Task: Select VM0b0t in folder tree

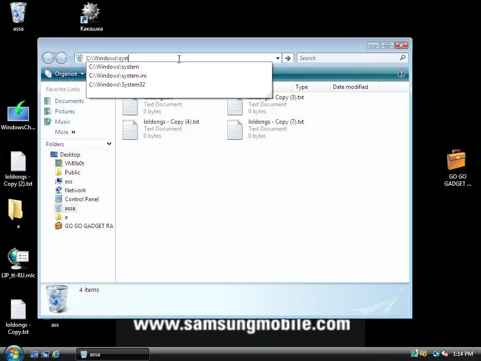Action: (x=70, y=163)
